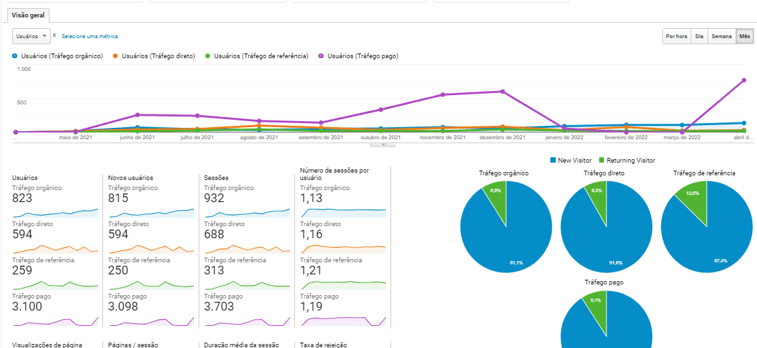Viewport: 757px width, 348px height.
Task: Choose the Mês interval button
Action: point(744,37)
